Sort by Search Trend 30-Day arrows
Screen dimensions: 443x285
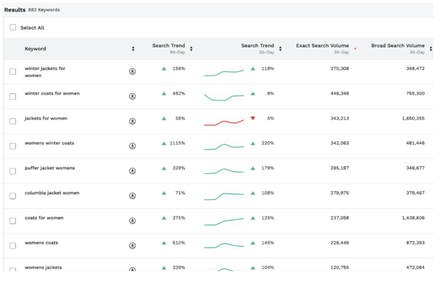tap(280, 49)
